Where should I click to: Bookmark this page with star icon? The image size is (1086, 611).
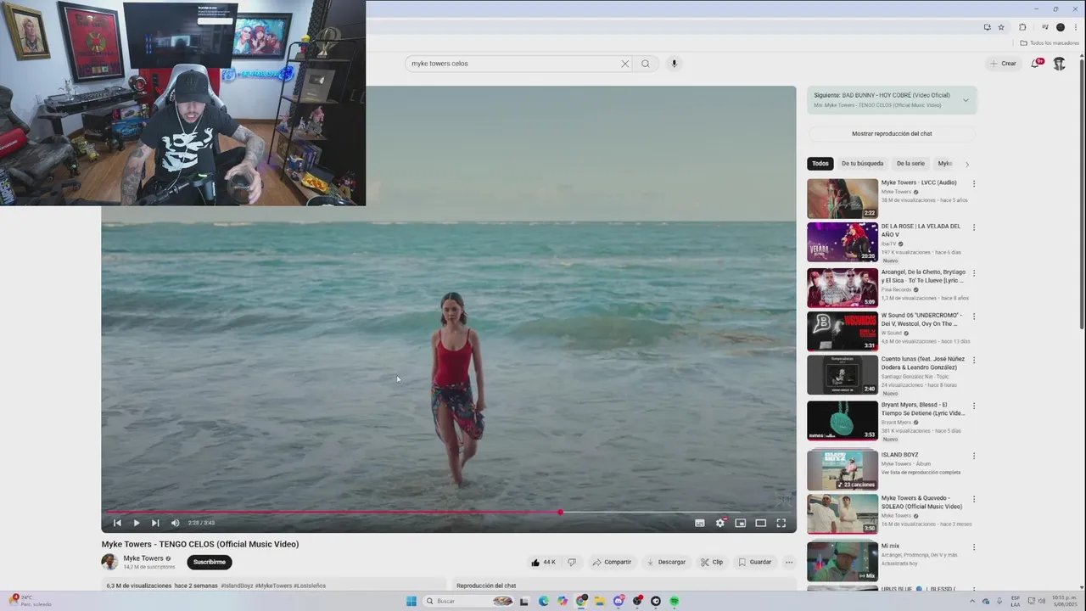[x=1001, y=27]
